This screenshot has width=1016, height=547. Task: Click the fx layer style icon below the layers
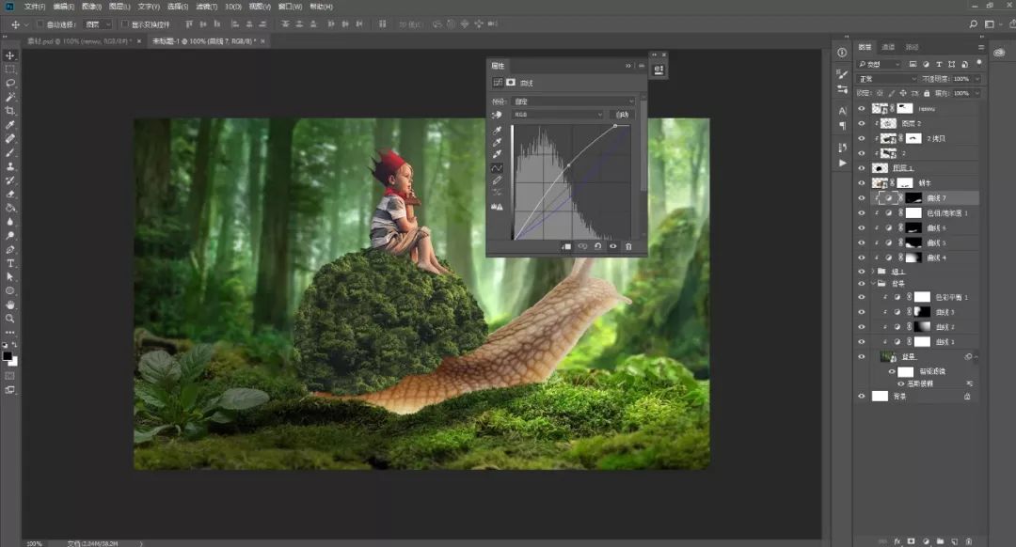[x=897, y=541]
